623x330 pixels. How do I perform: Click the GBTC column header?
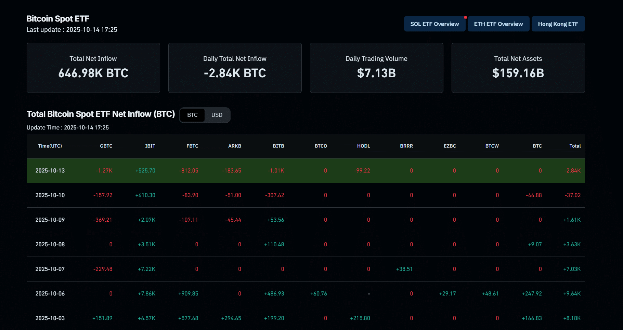click(106, 146)
